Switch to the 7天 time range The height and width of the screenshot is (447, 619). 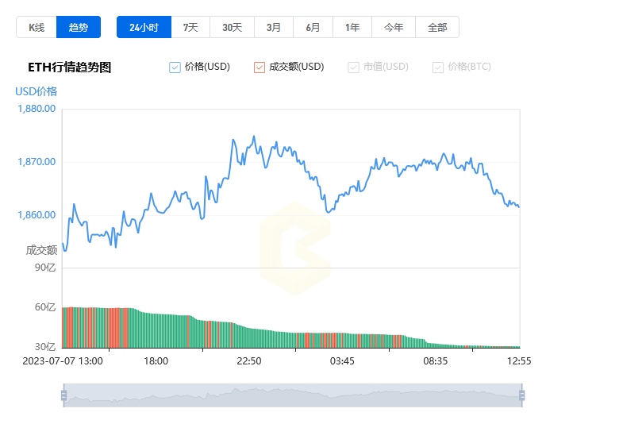(x=190, y=27)
